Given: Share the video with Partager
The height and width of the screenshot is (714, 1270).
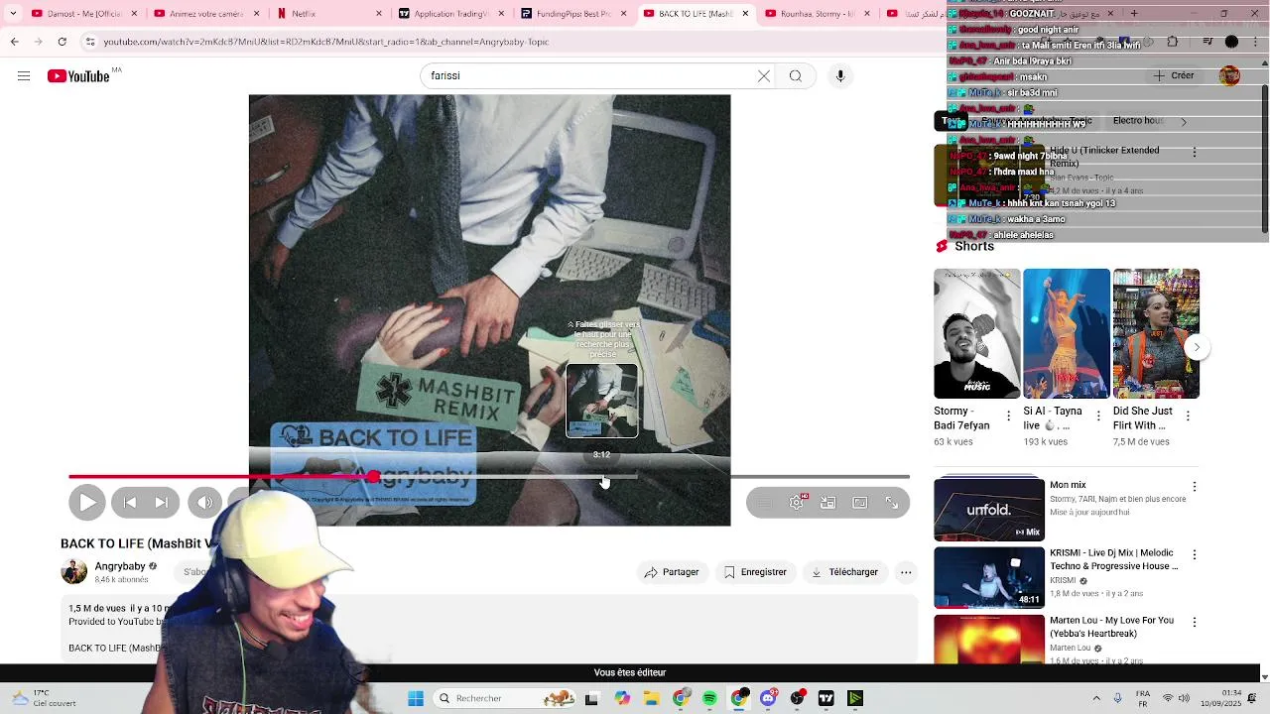Looking at the screenshot, I should pyautogui.click(x=672, y=572).
